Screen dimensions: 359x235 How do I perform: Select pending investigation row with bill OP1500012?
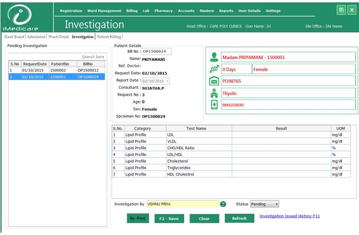[x=57, y=70]
